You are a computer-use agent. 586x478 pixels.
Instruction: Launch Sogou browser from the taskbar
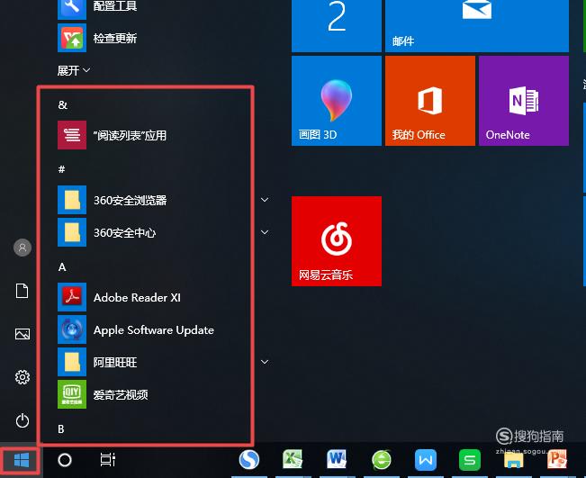click(x=249, y=460)
